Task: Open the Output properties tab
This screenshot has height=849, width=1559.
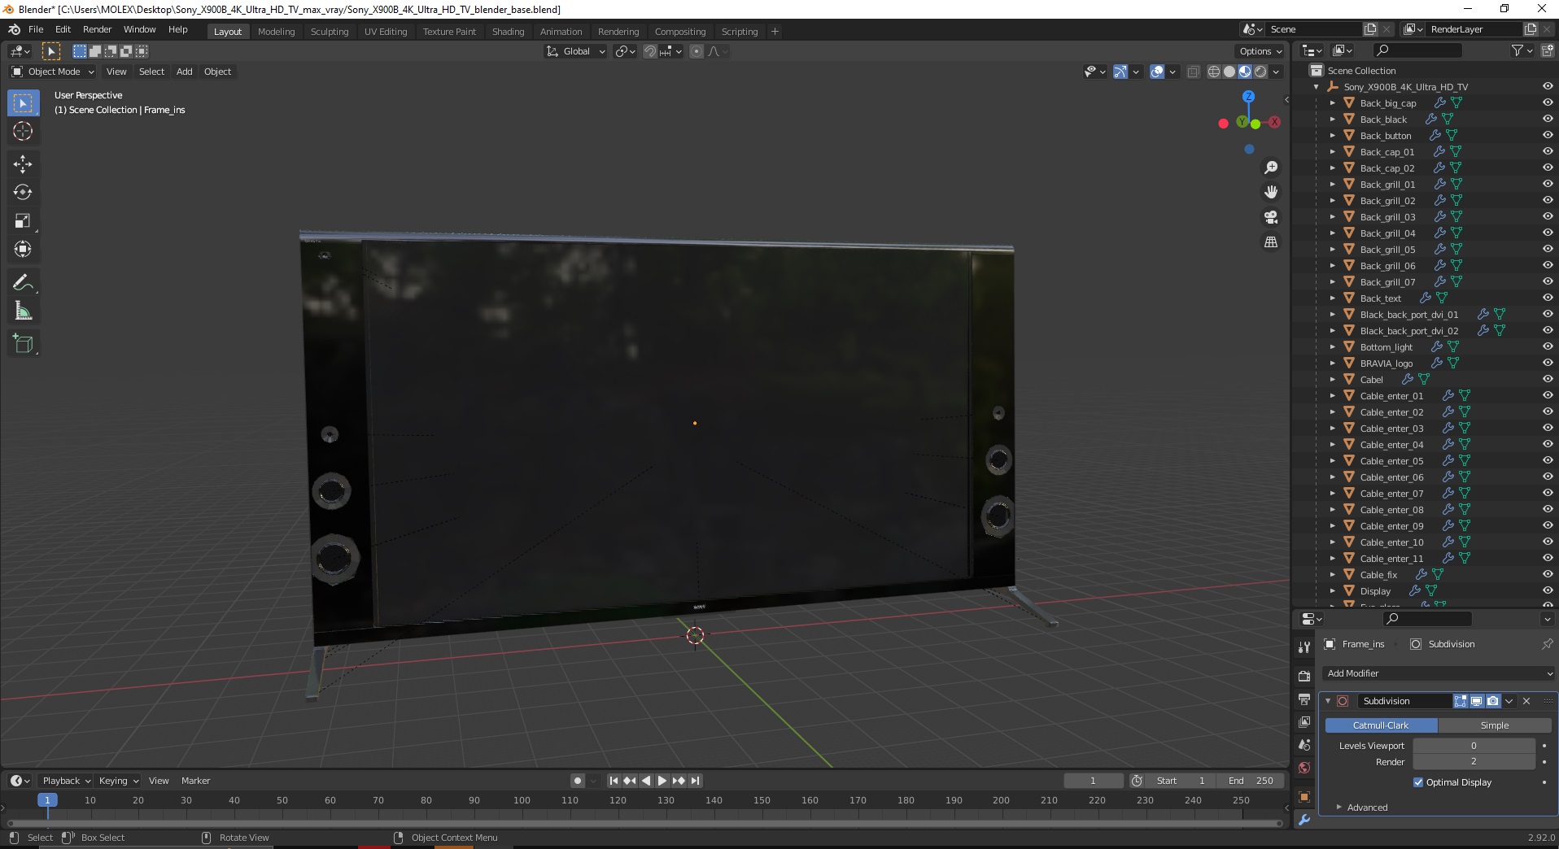Action: click(x=1304, y=699)
